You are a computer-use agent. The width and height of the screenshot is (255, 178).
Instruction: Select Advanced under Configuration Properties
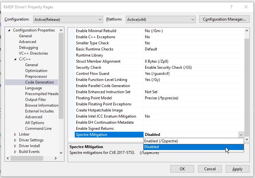click(x=27, y=42)
